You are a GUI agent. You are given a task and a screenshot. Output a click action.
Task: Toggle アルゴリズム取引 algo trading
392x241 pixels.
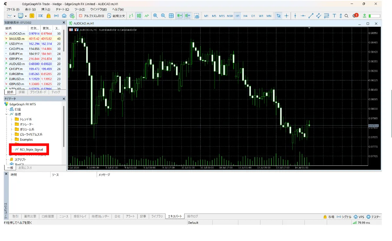click(91, 16)
